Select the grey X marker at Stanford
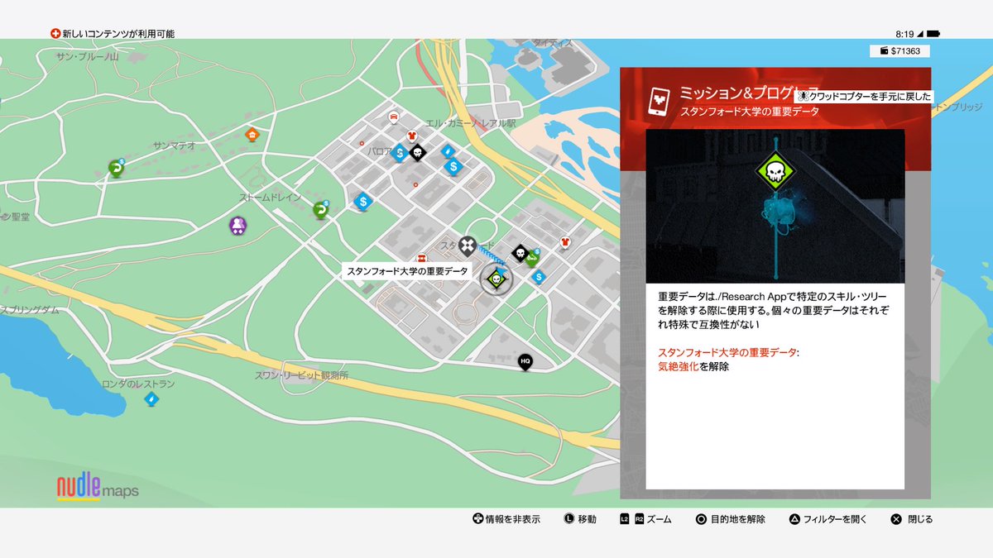The image size is (993, 558). (468, 246)
